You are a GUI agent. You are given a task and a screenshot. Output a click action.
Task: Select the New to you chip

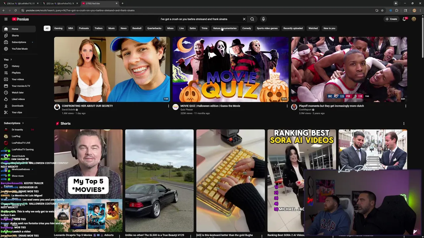click(x=329, y=28)
